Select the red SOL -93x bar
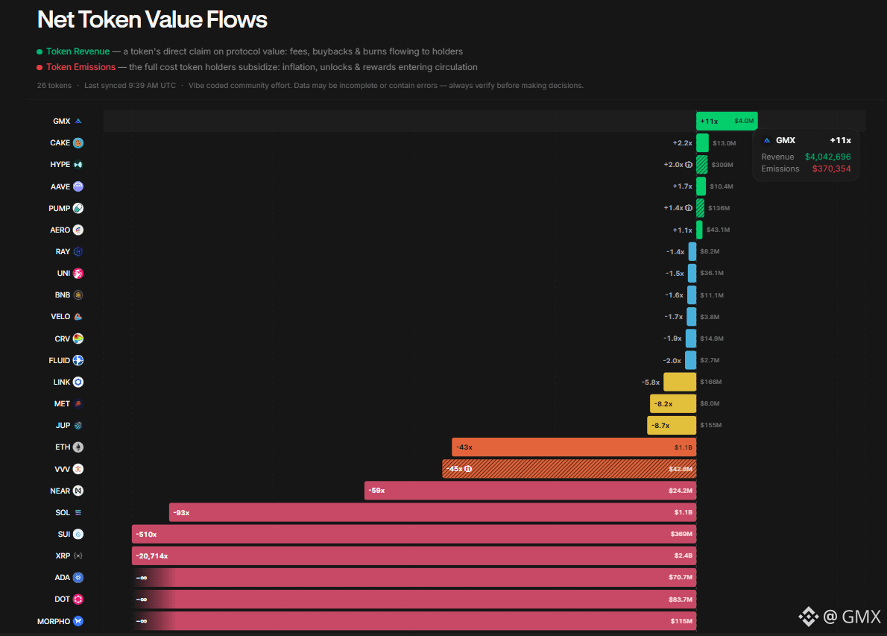887x636 pixels. pos(433,512)
